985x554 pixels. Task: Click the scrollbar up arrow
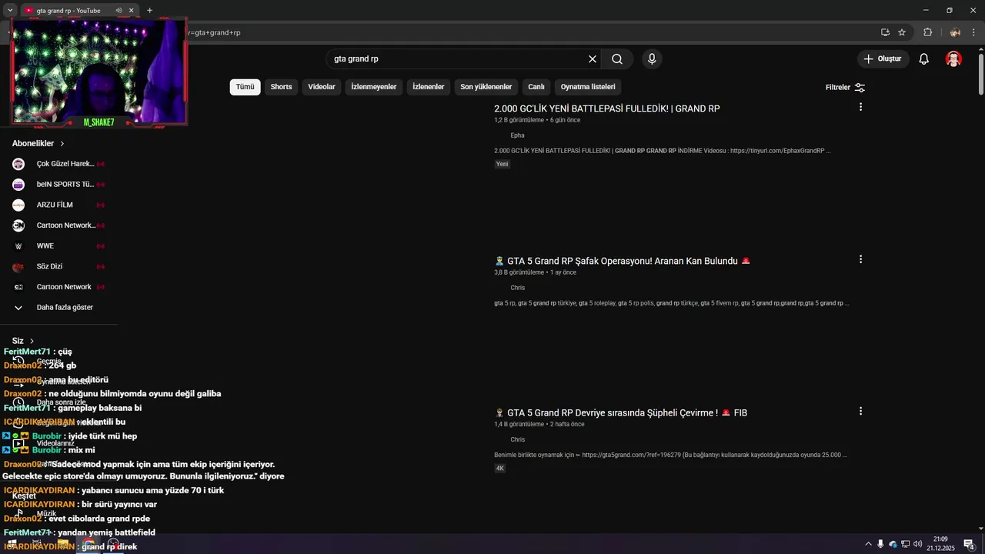coord(980,49)
